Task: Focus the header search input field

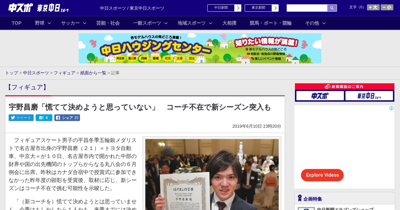Action: click(x=307, y=8)
